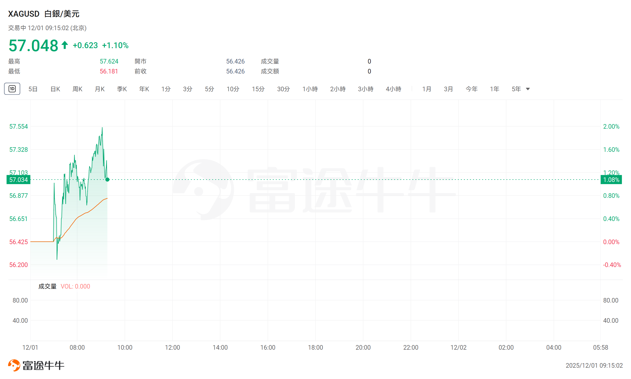Select the 日K candlestick tab
Viewport: 631px width, 379px height.
coord(55,89)
